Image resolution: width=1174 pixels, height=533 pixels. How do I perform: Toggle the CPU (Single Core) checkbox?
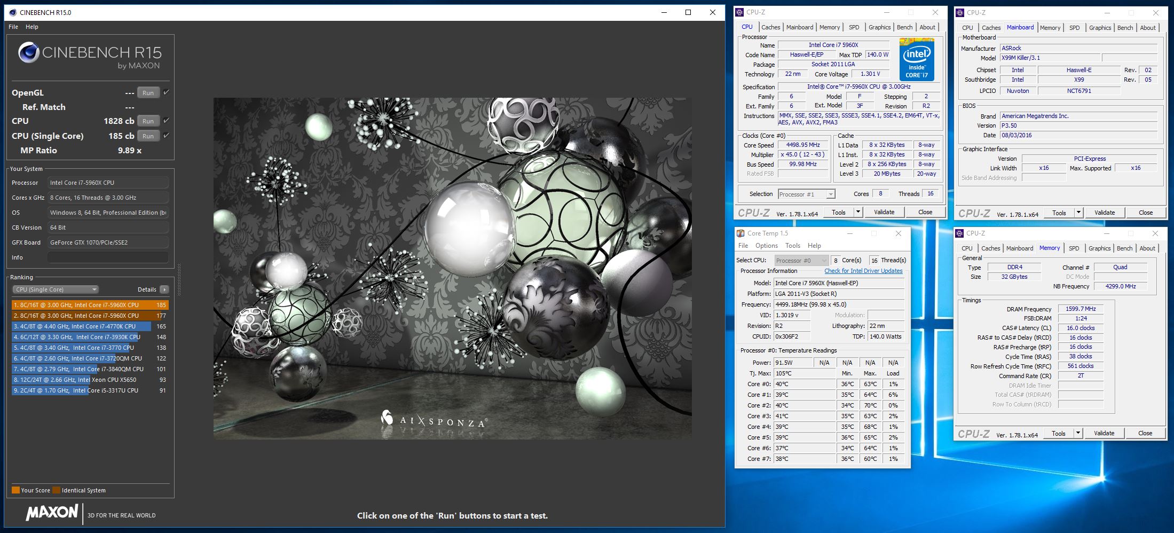coord(166,136)
